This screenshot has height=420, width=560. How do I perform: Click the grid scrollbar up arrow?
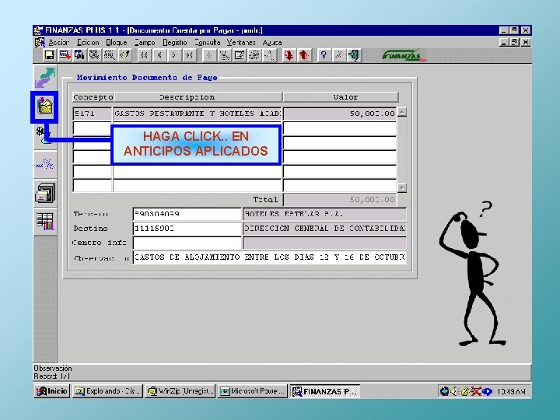[x=402, y=112]
